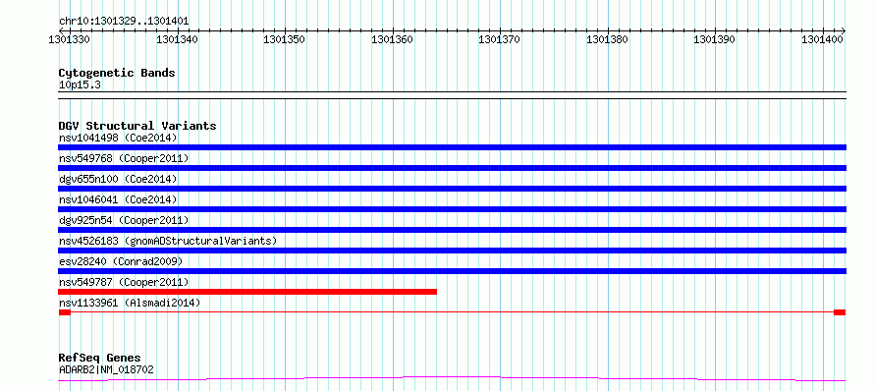Open variant label nsv1046041 (Coe2014)
Image resolution: width=874 pixels, height=391 pixels.
[x=118, y=199]
